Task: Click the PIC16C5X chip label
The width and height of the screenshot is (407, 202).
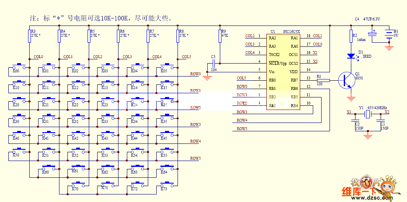Action: coord(291,31)
